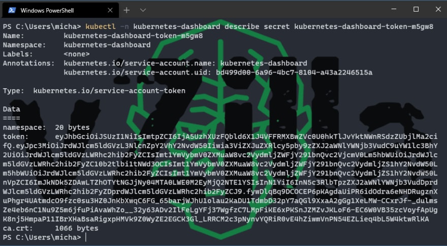Click the Labels <none> value
Screen dimensions: 447x246
(x=76, y=54)
